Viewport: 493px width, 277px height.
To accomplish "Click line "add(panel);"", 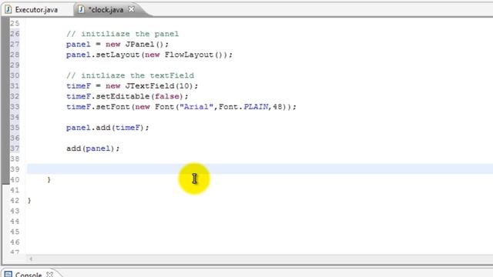I will point(92,149).
